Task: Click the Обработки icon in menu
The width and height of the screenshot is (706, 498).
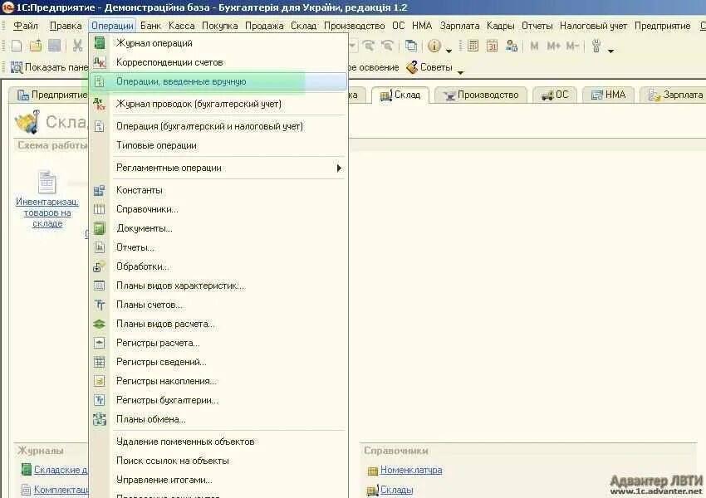Action: tap(99, 266)
